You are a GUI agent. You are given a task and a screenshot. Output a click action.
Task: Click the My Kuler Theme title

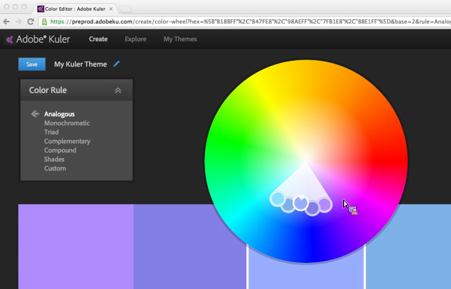(81, 64)
